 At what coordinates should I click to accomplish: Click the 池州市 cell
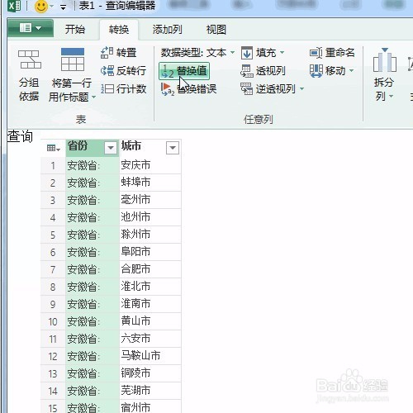[150, 217]
